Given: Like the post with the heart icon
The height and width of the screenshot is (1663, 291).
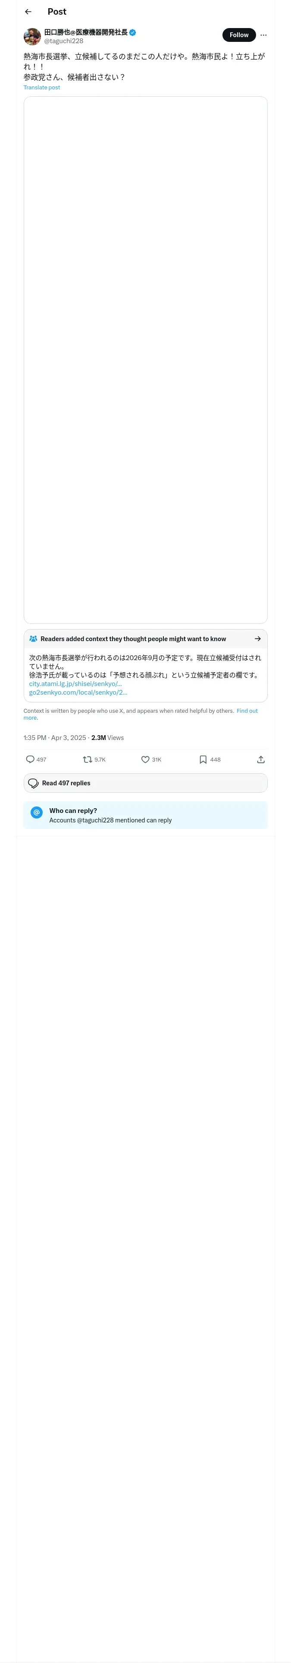Looking at the screenshot, I should point(145,759).
